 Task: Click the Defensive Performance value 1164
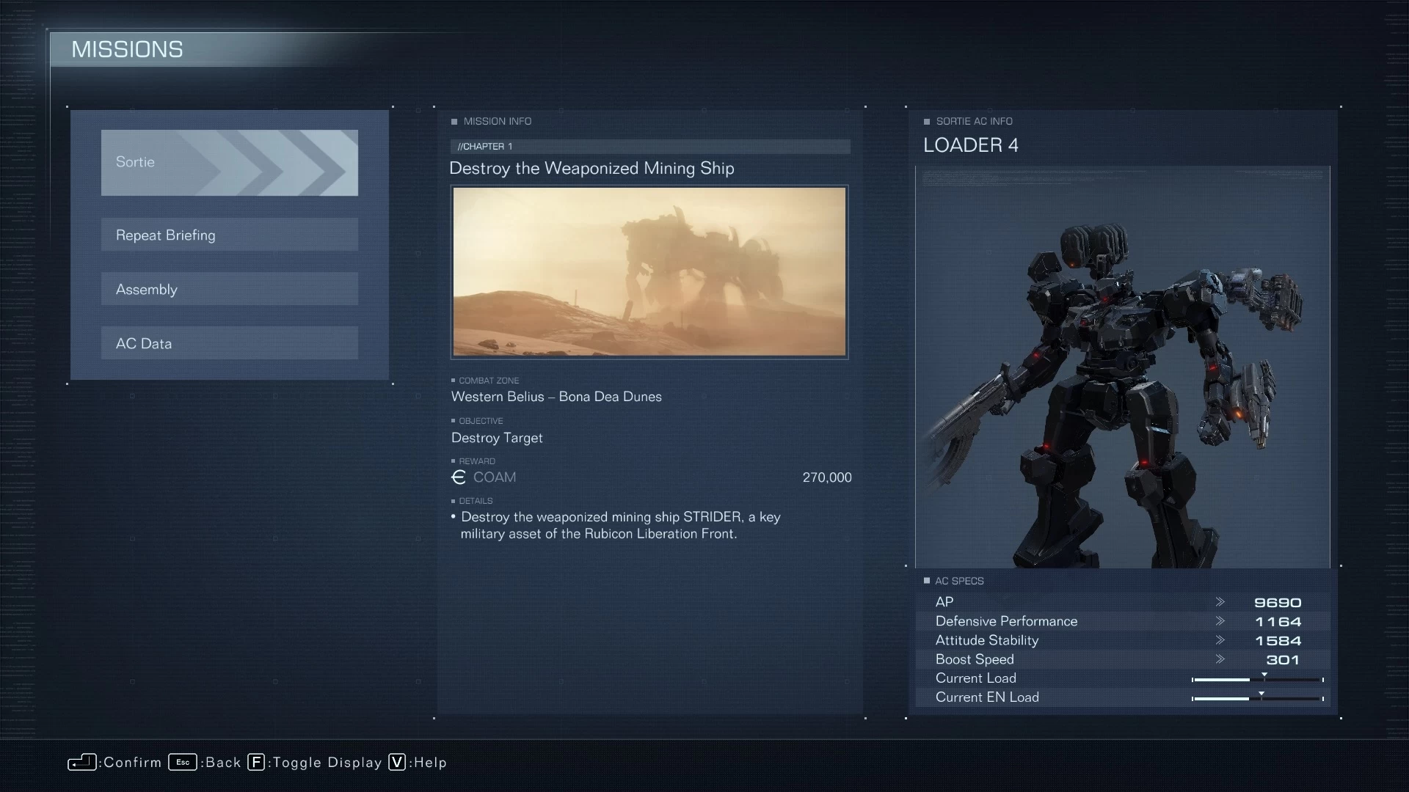pyautogui.click(x=1278, y=621)
